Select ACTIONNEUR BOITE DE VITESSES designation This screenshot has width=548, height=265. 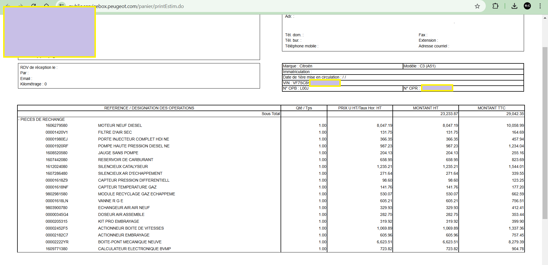tap(131, 228)
